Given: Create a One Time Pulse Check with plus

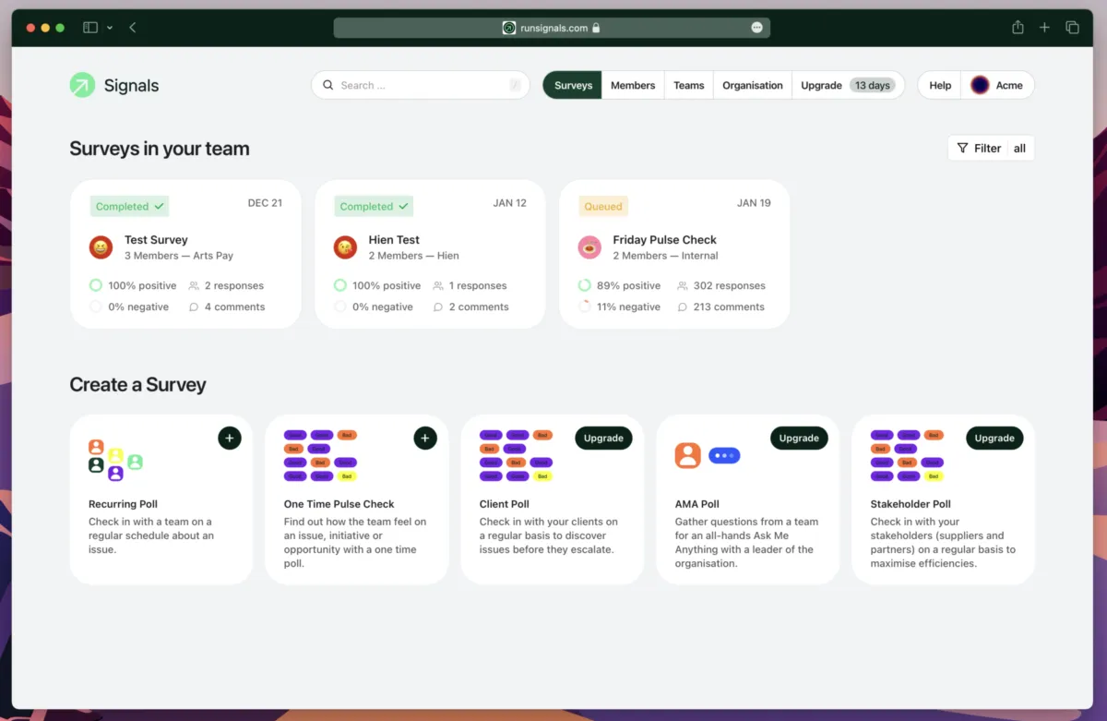Looking at the screenshot, I should click(425, 438).
